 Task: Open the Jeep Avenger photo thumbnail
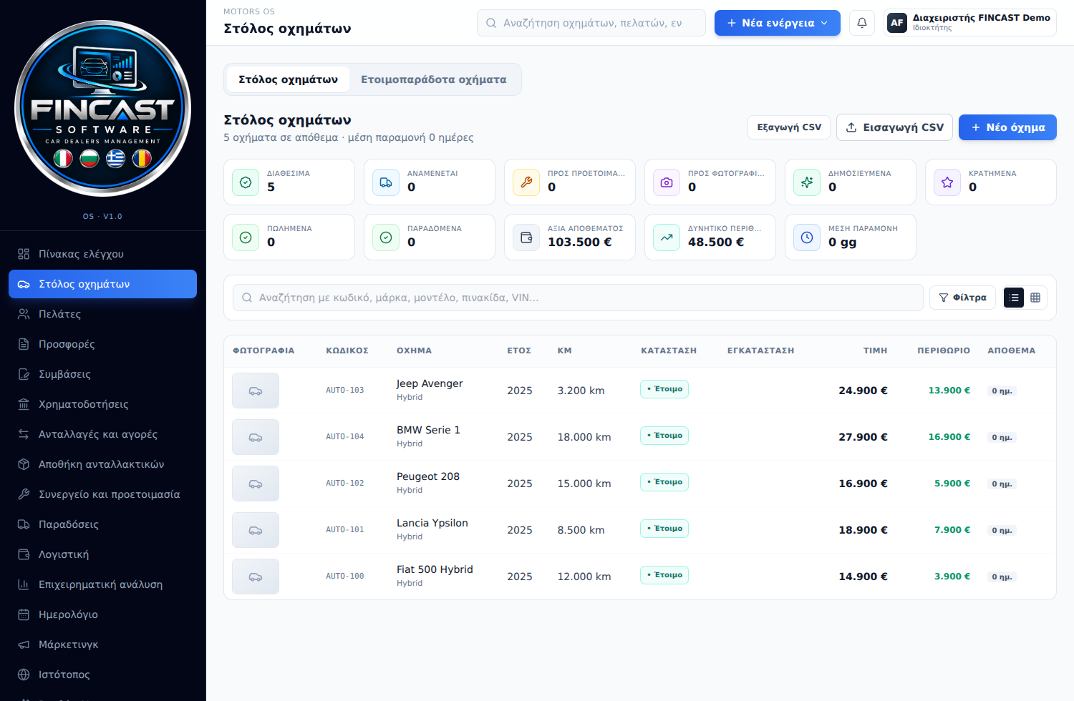256,391
